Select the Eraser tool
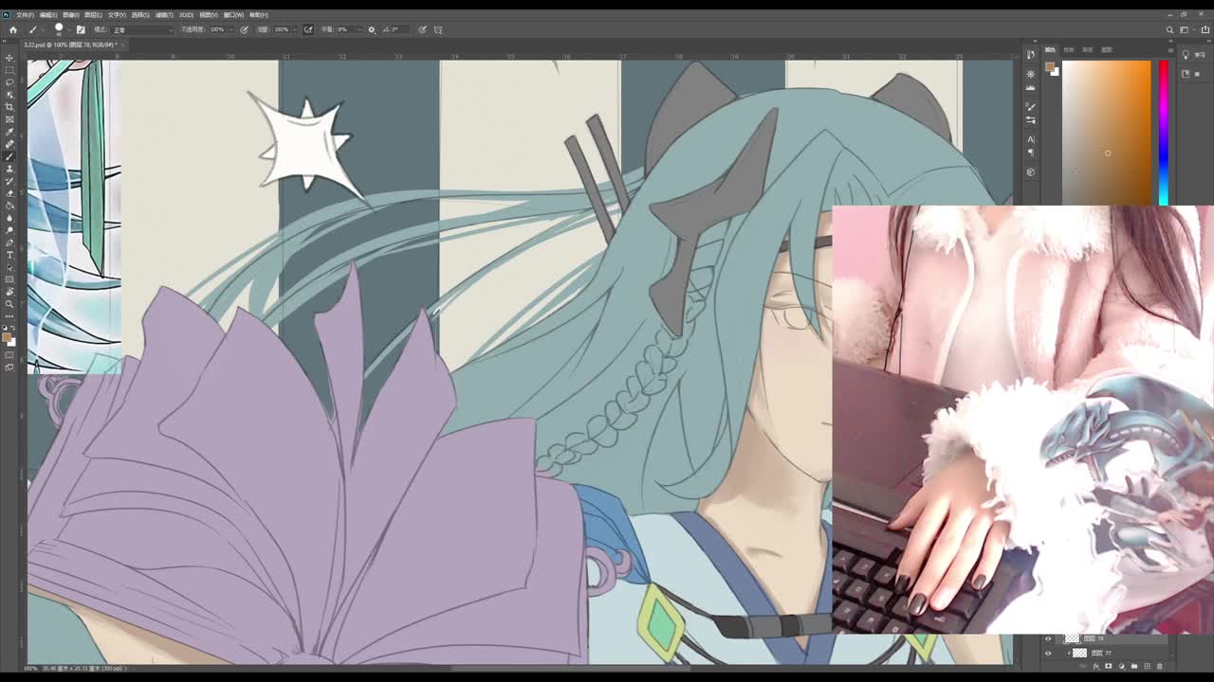Viewport: 1214px width, 682px height. coord(9,193)
